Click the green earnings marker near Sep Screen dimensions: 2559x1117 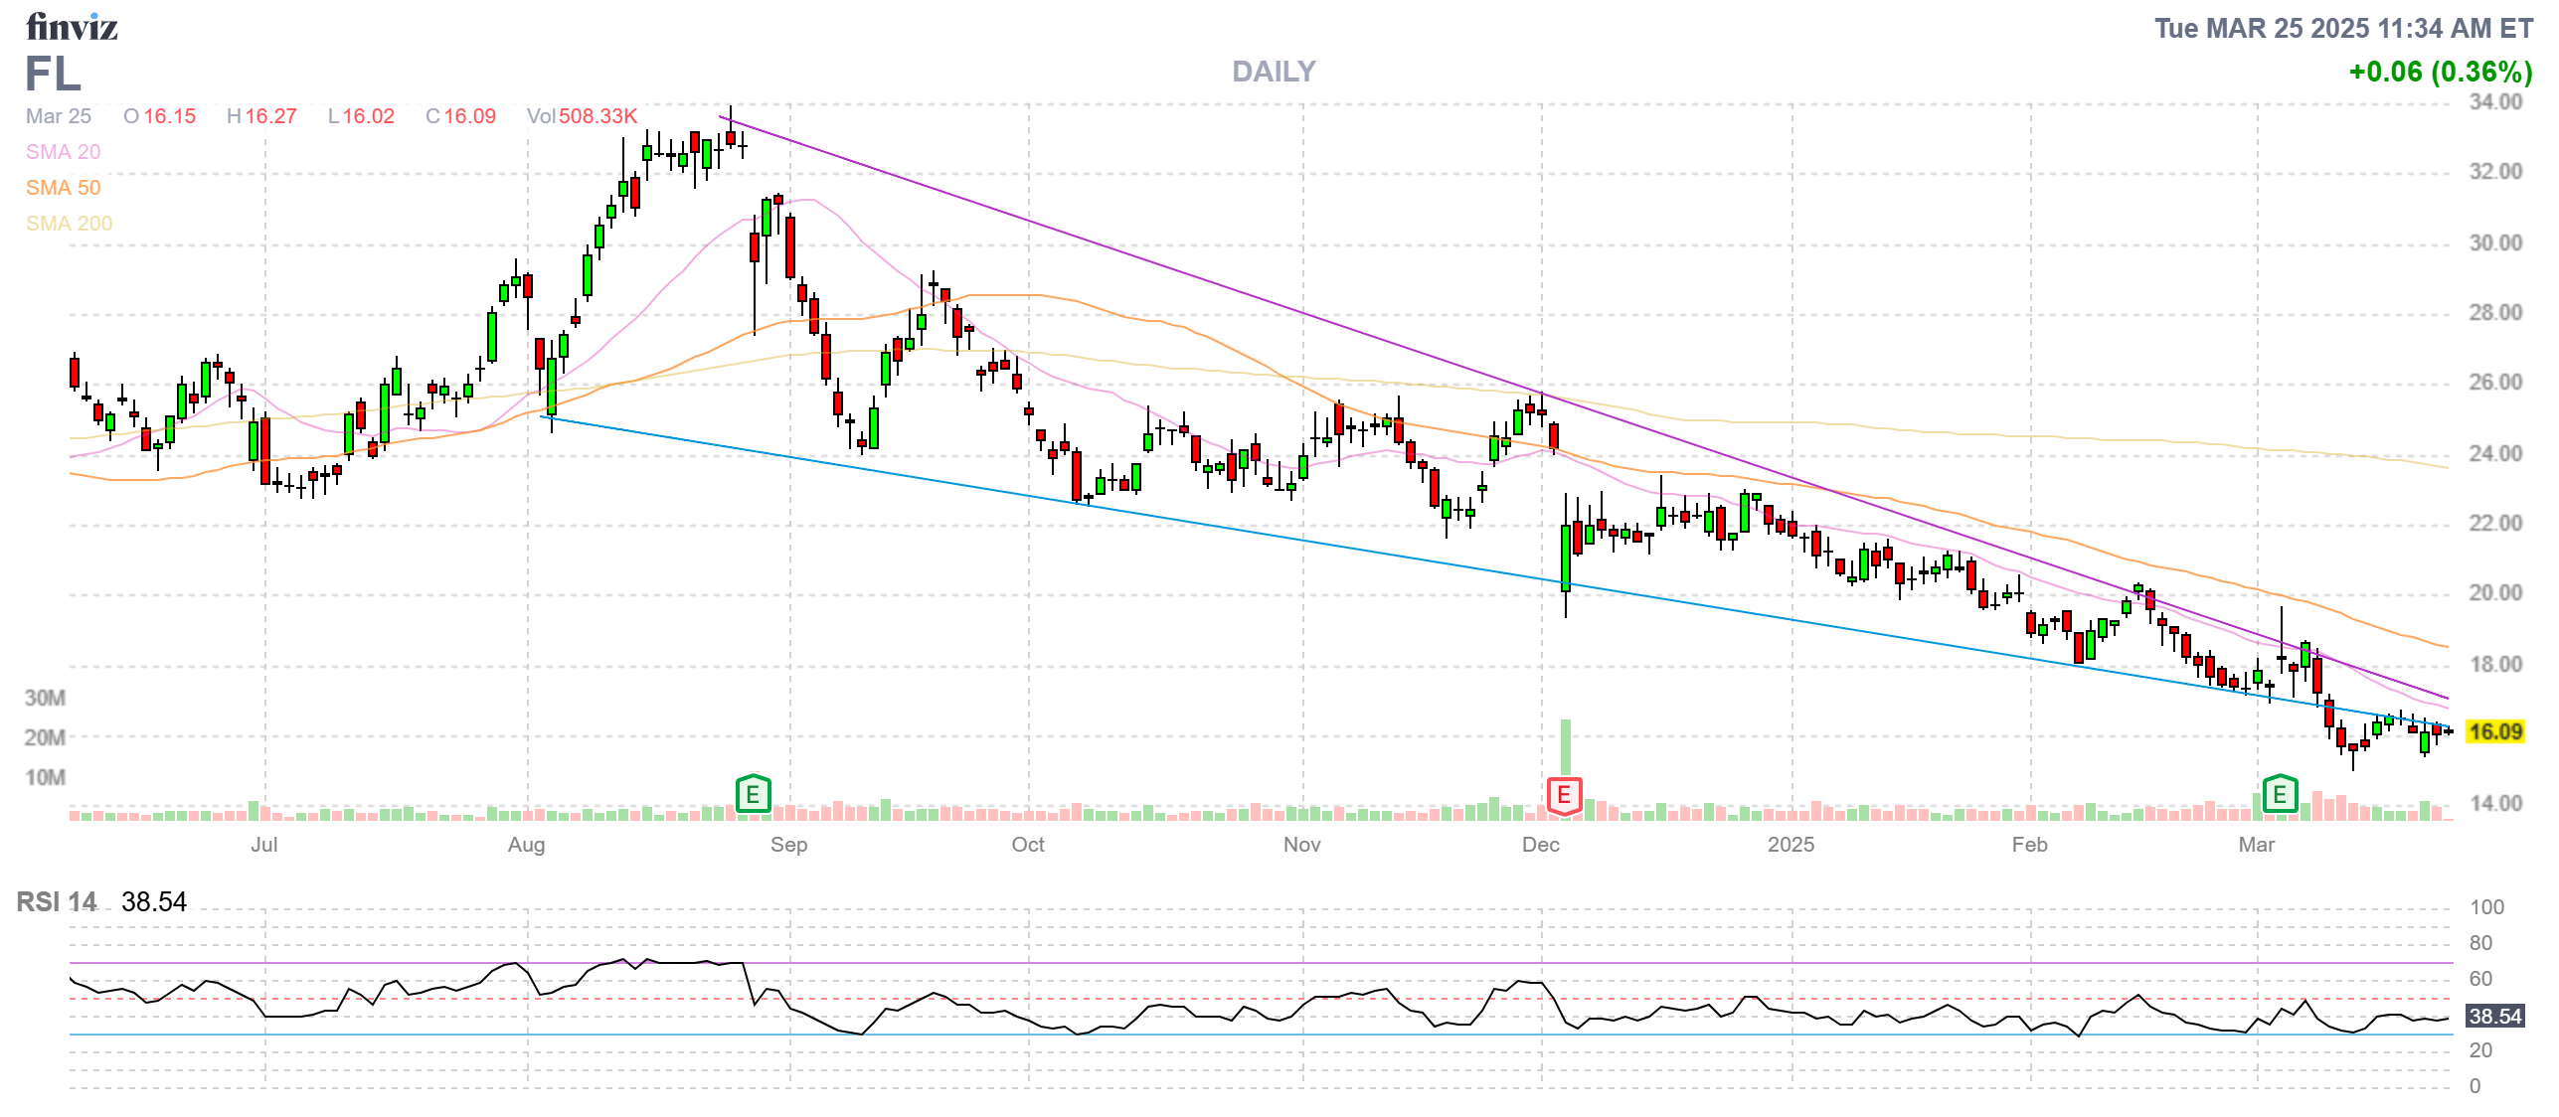click(753, 794)
